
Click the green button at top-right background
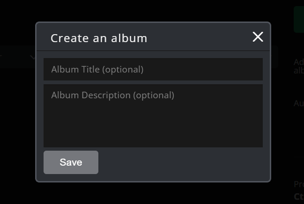click(299, 19)
